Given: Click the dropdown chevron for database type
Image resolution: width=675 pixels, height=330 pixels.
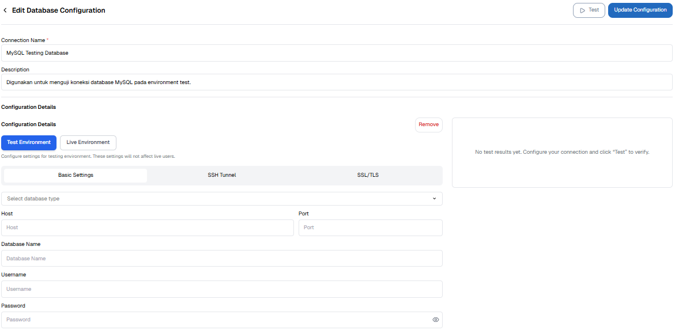Looking at the screenshot, I should click(x=434, y=199).
